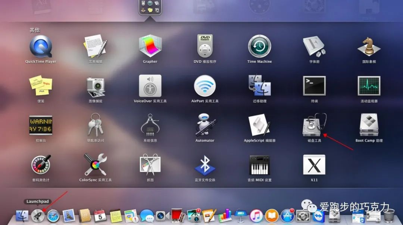Screen dimensions: 403x225
Task: Open Disk Utility (磁盘工具) app
Action: pyautogui.click(x=314, y=125)
